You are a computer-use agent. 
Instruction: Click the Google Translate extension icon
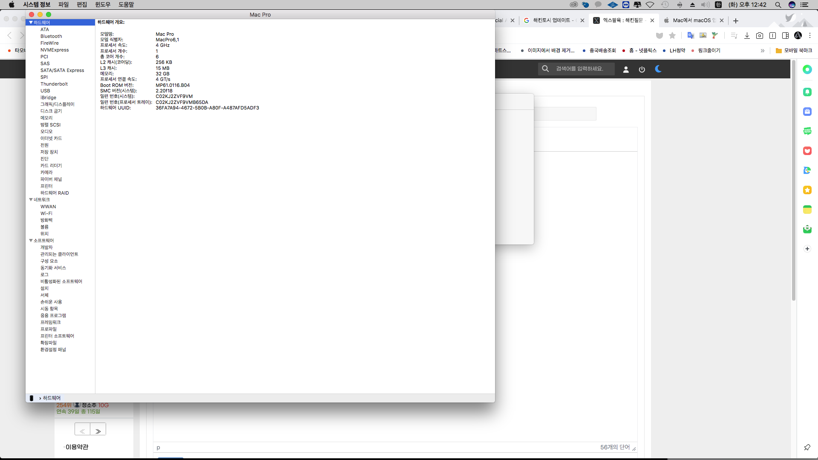(691, 36)
